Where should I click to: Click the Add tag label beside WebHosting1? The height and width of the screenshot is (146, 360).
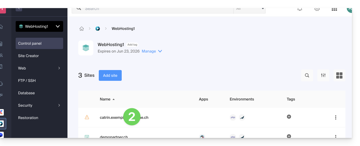pos(132,45)
